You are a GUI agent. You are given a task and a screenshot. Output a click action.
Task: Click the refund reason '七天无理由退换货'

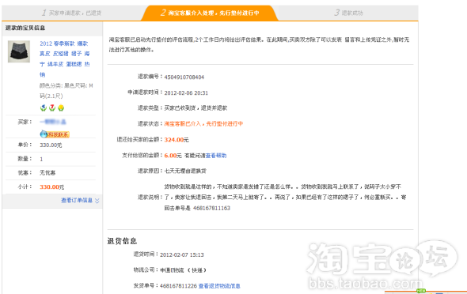coord(185,171)
